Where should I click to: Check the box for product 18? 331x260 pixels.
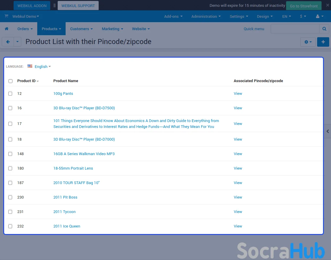[x=10, y=139]
